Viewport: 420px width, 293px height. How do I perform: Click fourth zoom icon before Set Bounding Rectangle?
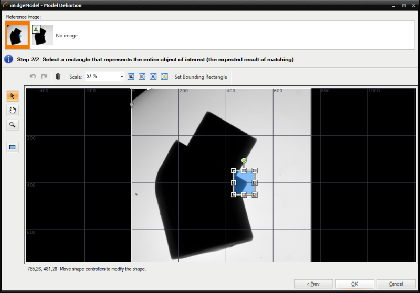164,77
